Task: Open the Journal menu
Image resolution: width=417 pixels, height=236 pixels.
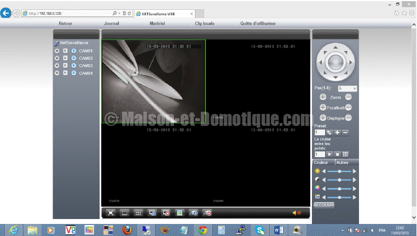Action: click(112, 24)
